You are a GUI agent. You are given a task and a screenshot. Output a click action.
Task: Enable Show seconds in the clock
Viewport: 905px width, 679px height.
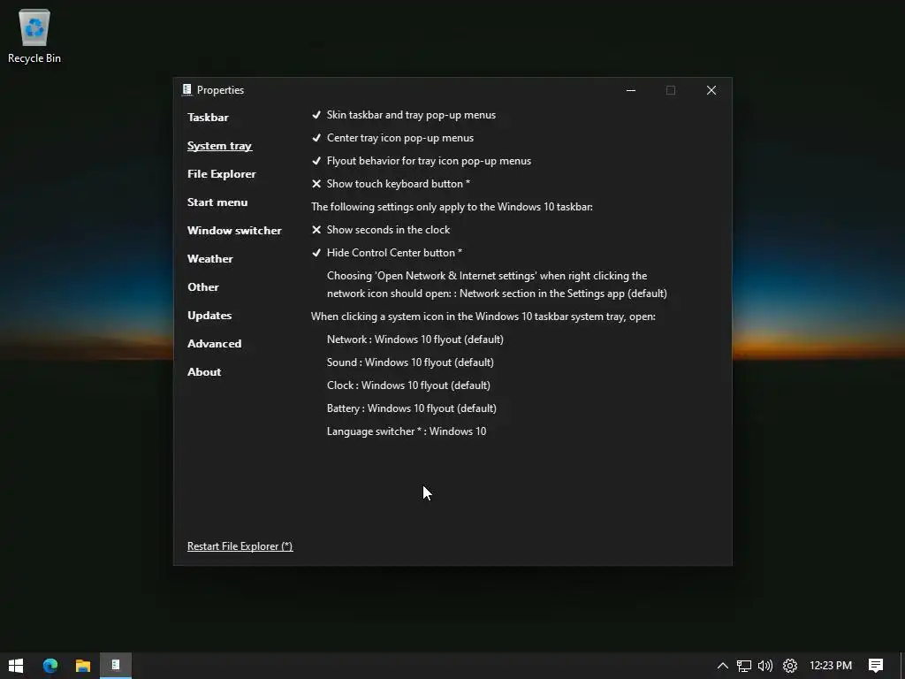coord(381,230)
